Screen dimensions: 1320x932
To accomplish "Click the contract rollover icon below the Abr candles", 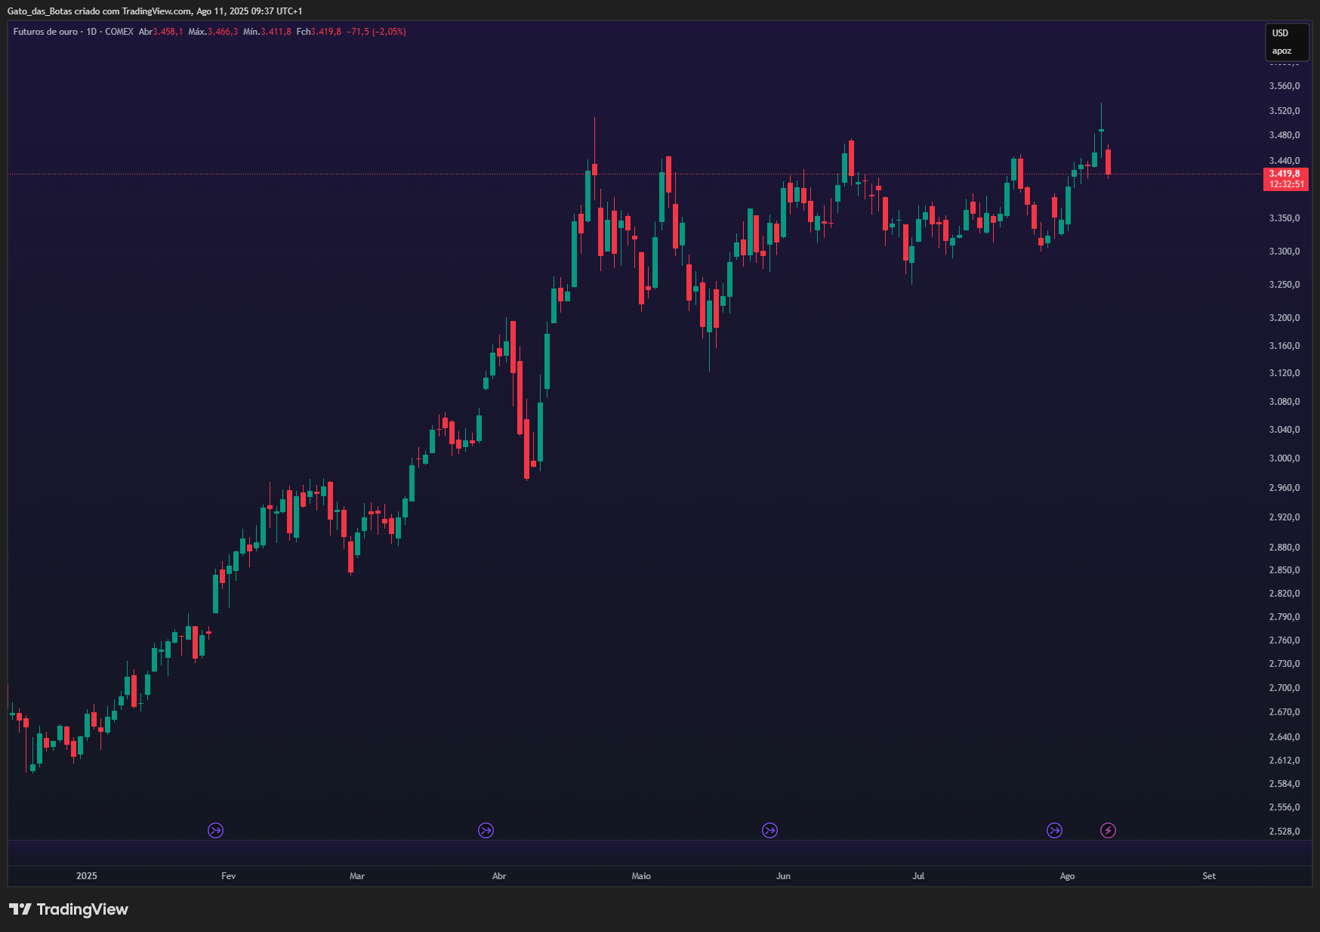I will pos(486,830).
